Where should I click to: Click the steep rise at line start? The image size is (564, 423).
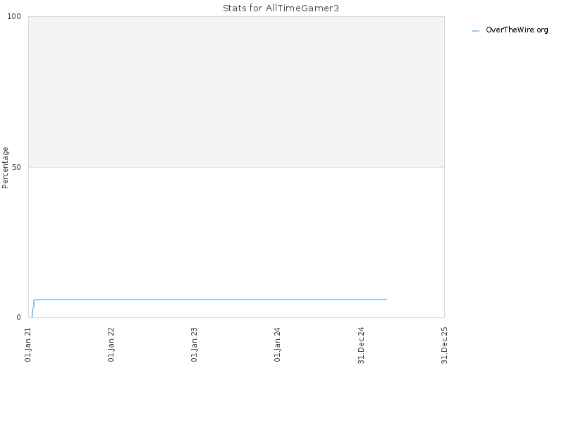click(32, 308)
